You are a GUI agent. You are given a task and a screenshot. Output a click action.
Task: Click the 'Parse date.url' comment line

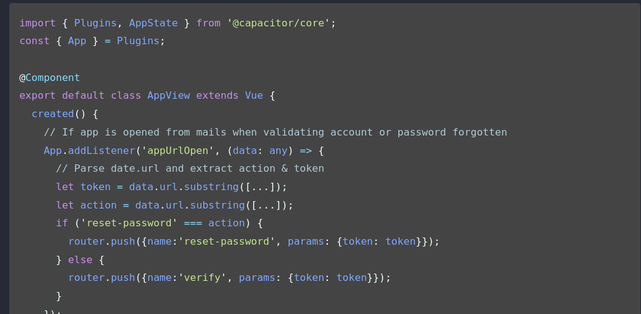coord(190,168)
